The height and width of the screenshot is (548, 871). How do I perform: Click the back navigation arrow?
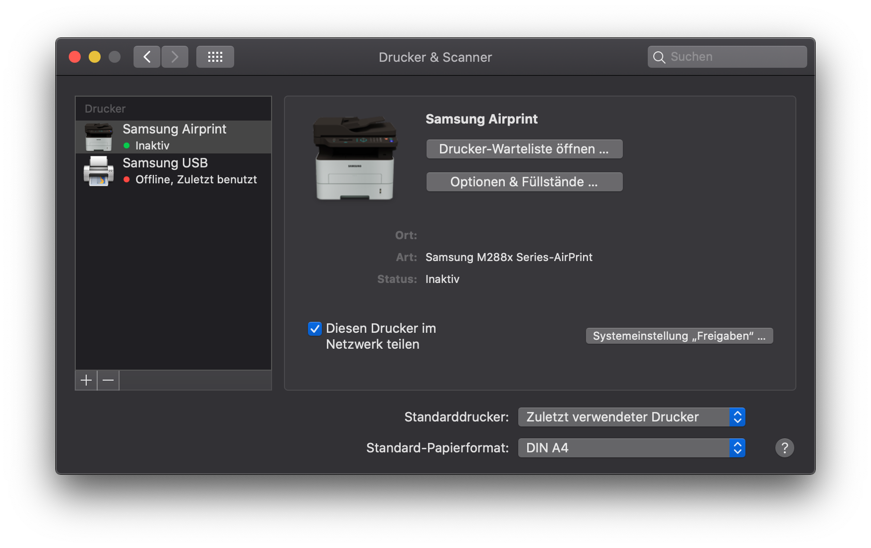[x=147, y=57]
